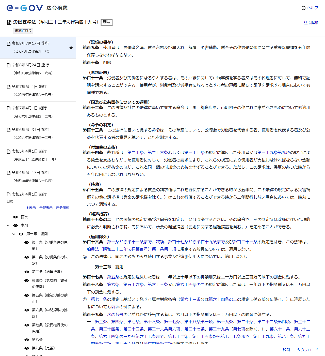Open the e-GOV logo home link
Screen dimensions: 325x356
point(24,8)
